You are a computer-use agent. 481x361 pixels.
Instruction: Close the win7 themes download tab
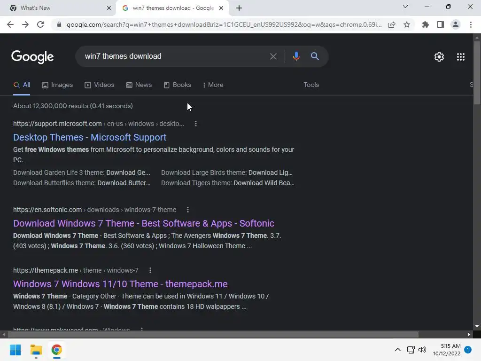point(221,8)
